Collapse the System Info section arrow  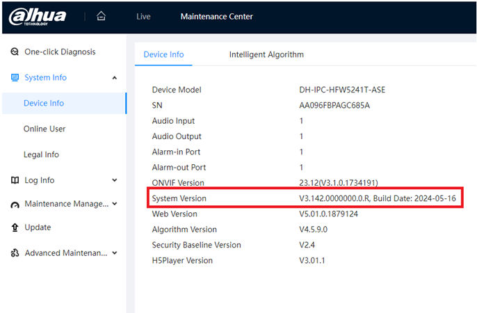(x=114, y=78)
